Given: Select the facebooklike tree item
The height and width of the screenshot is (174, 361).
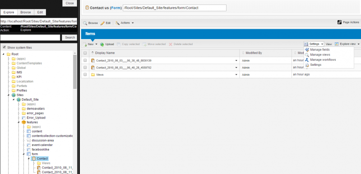Looking at the screenshot, I should point(41,149).
